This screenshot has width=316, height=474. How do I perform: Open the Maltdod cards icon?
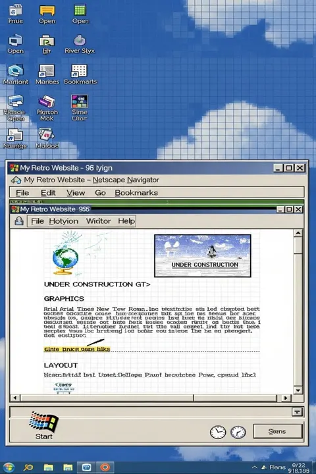coord(47,138)
